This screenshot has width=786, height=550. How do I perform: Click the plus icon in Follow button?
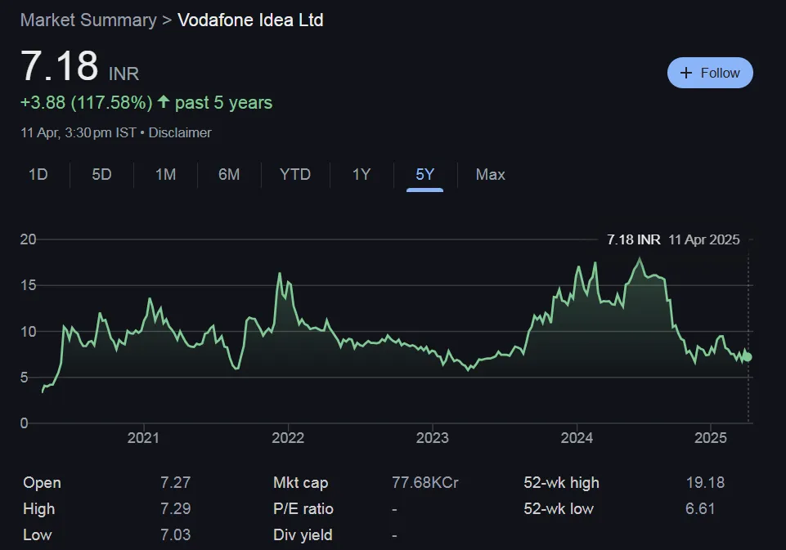pos(685,73)
